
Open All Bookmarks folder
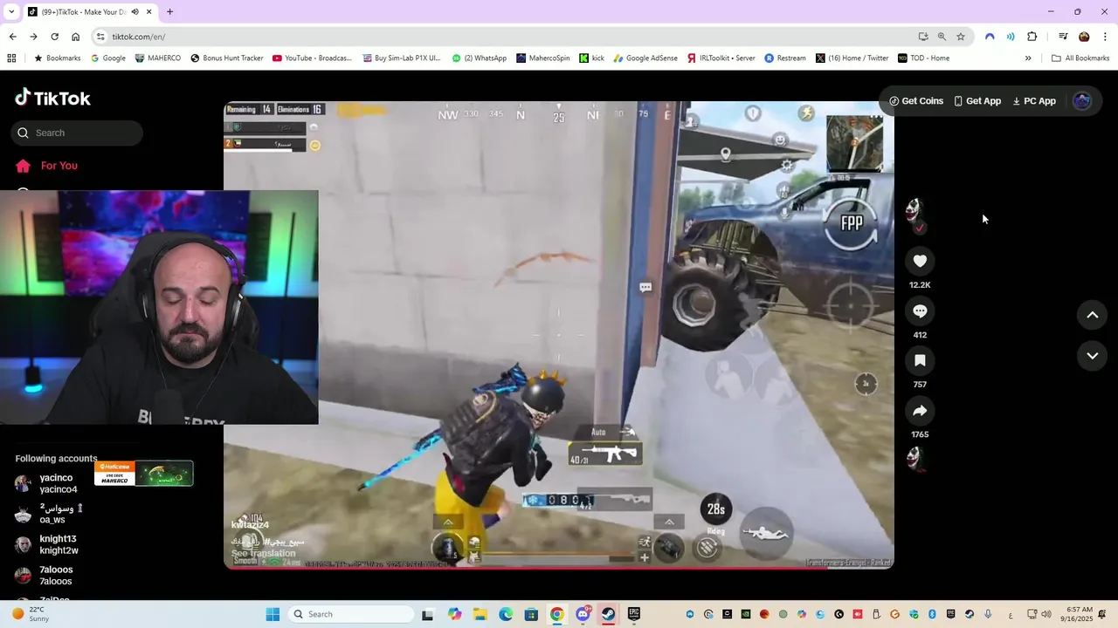coord(1080,58)
